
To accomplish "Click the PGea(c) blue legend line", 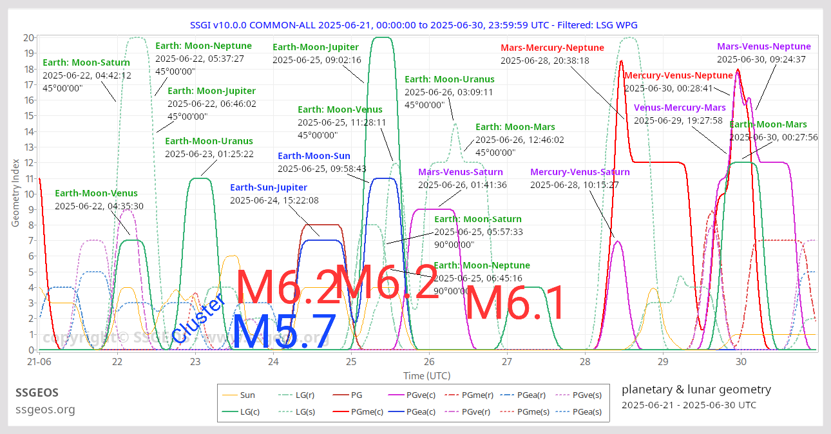I will coord(396,412).
